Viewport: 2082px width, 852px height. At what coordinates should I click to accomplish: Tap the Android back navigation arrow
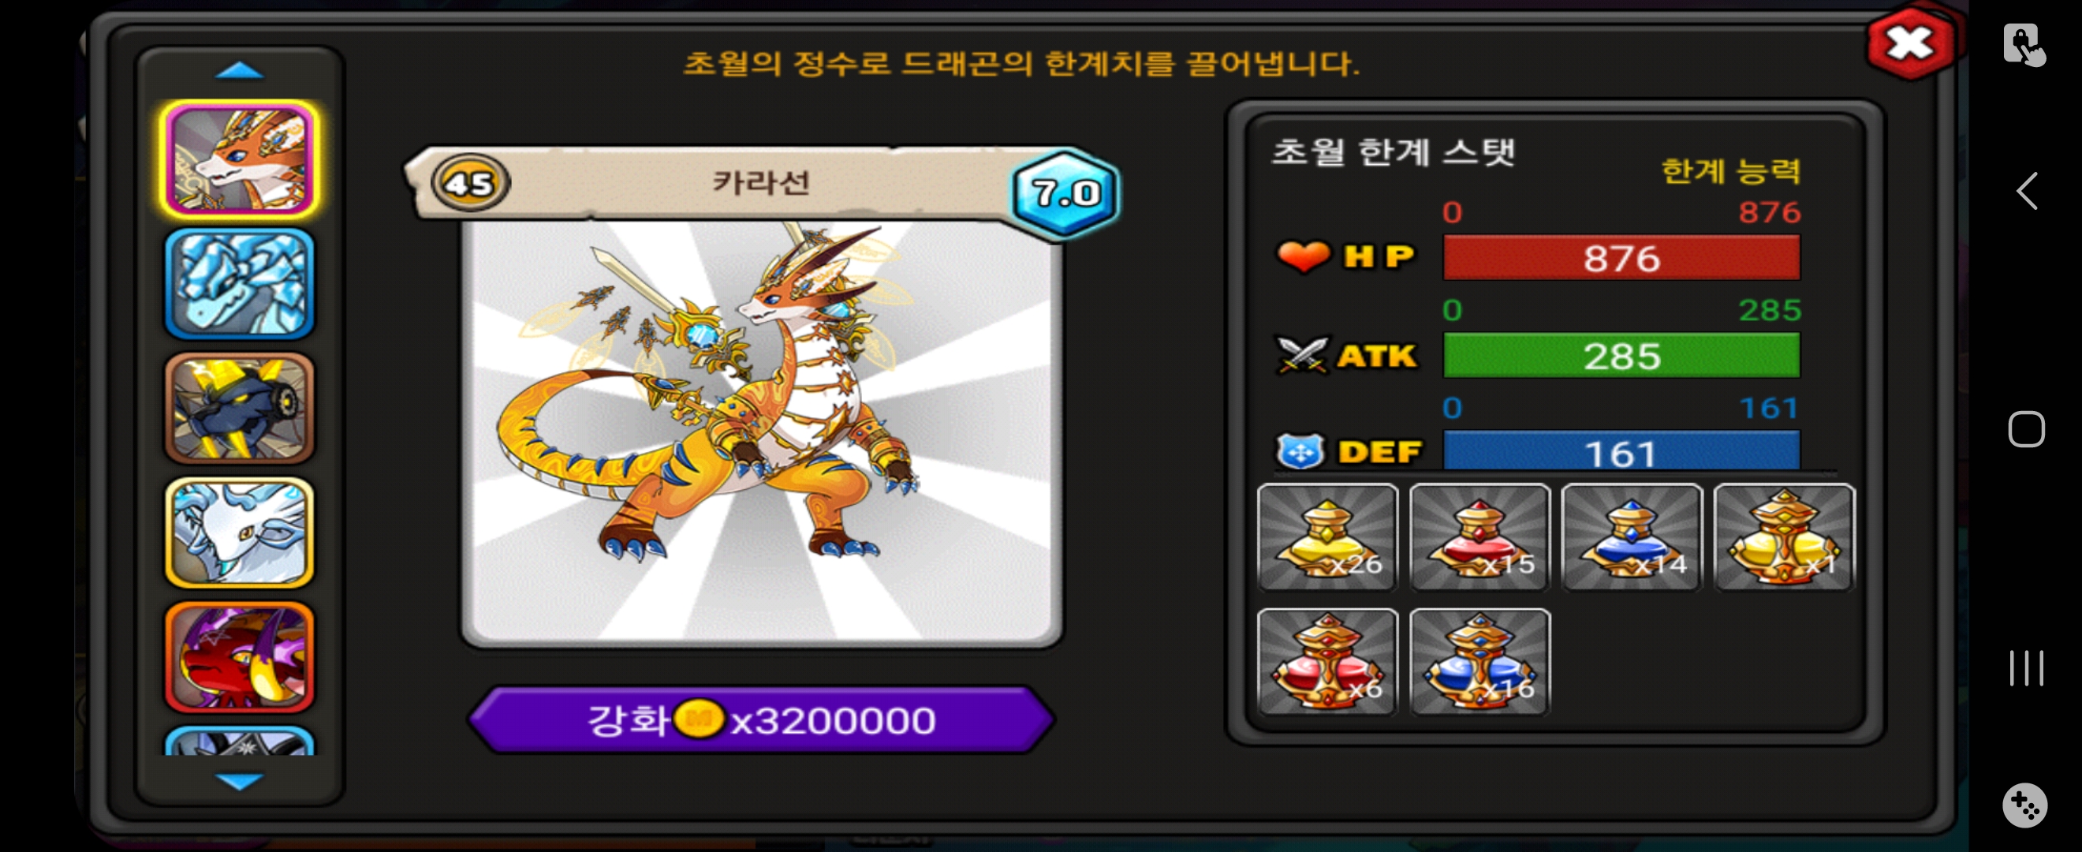click(x=2026, y=192)
